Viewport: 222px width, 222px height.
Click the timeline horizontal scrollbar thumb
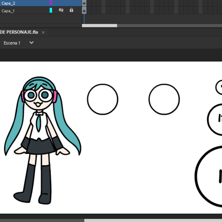[x=99, y=26]
